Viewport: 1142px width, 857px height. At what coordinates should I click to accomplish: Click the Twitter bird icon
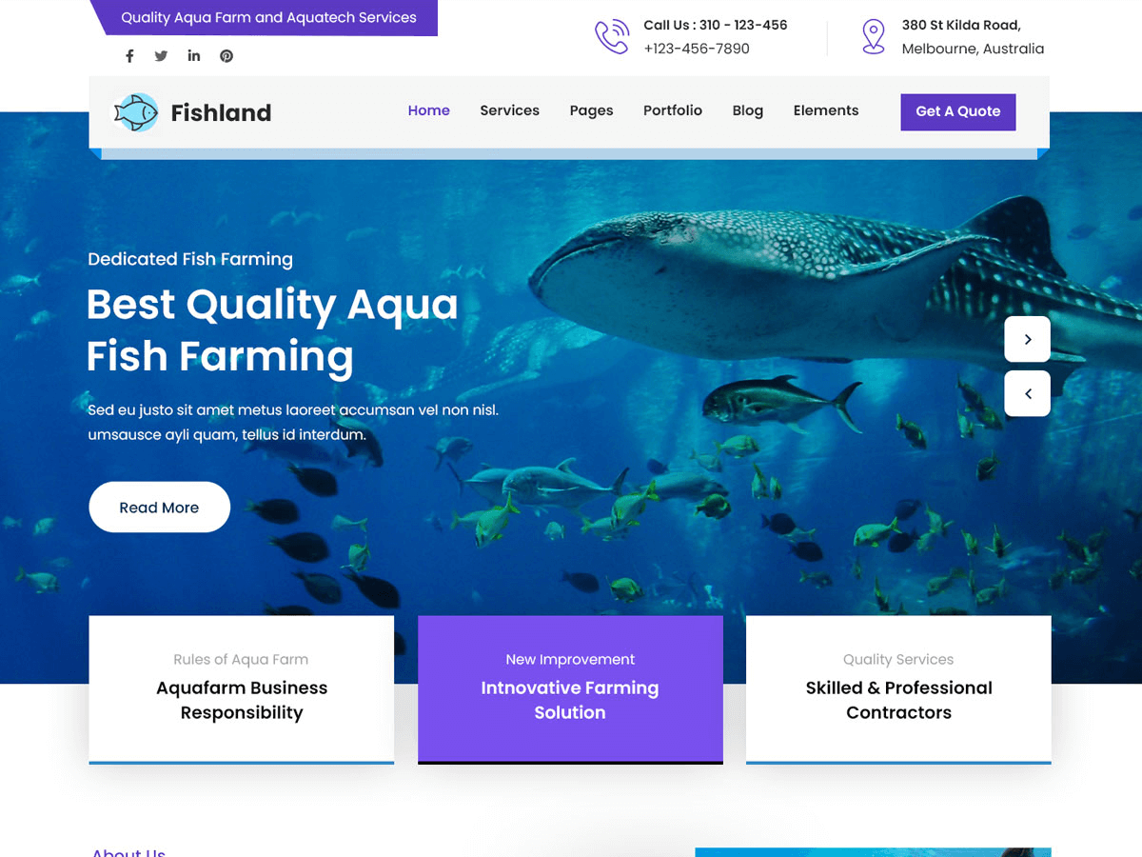click(161, 55)
